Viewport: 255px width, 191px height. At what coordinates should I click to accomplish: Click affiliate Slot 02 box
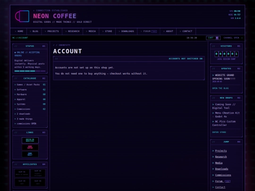(x=38, y=173)
